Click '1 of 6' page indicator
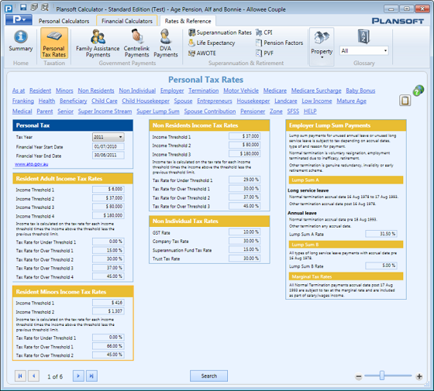This screenshot has width=434, height=391. coord(55,376)
